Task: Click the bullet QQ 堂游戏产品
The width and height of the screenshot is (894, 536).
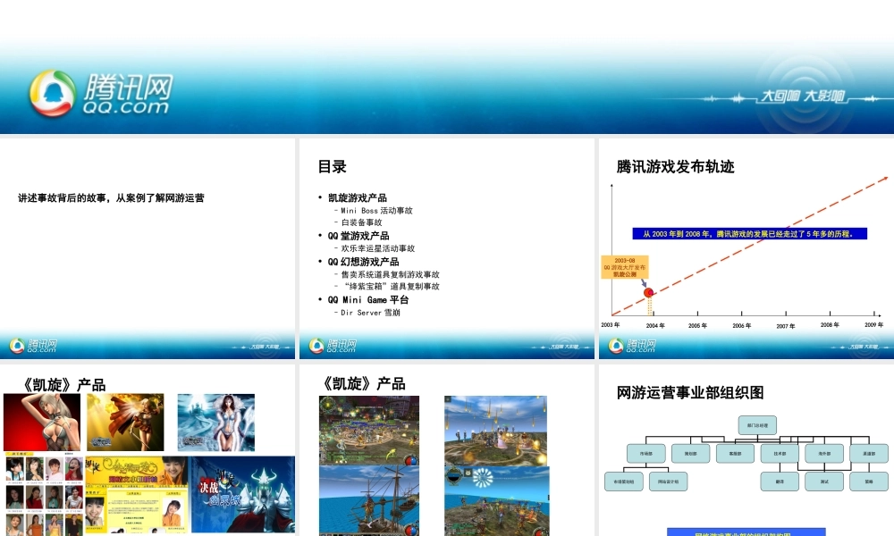Action: (x=358, y=235)
